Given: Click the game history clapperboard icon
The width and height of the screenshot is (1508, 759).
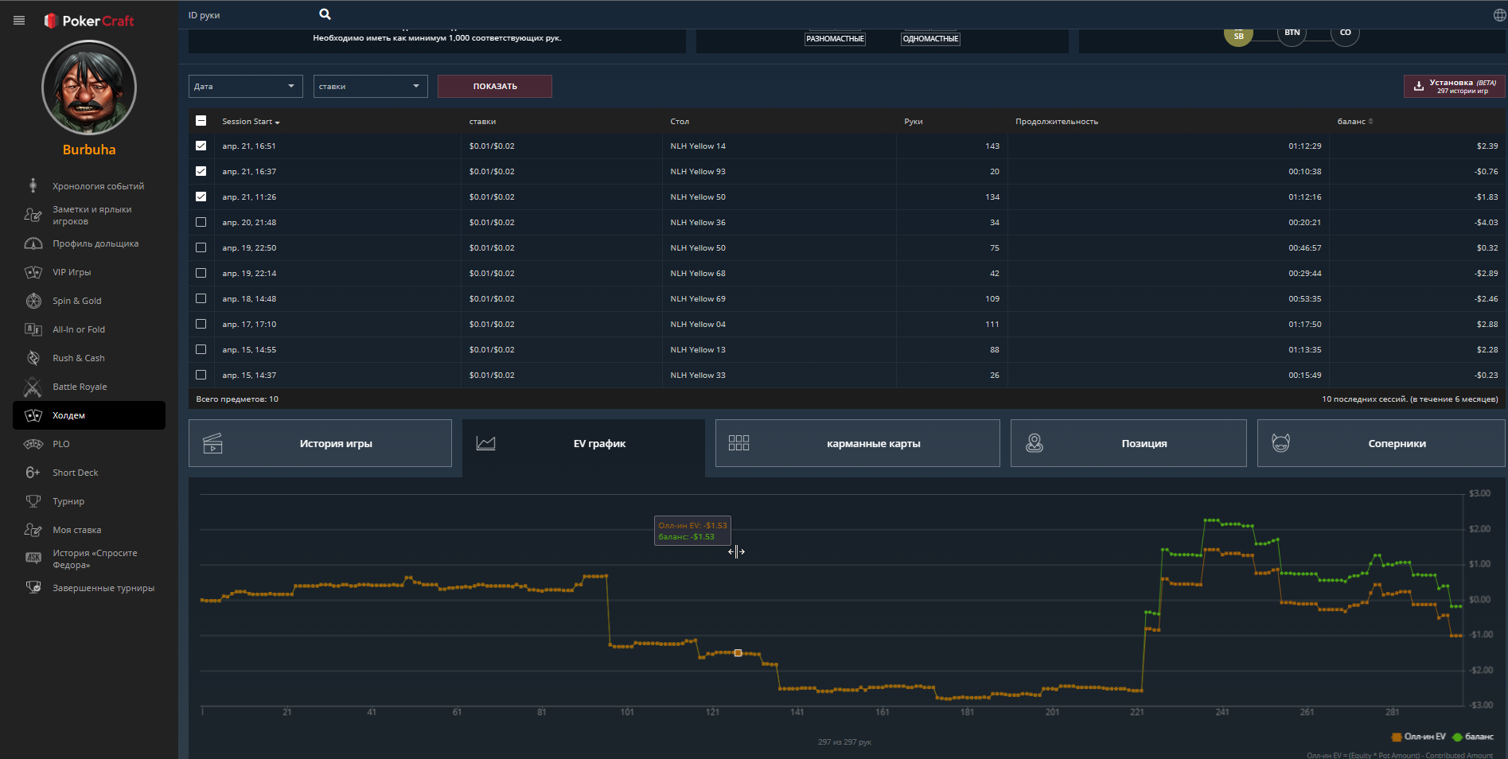Looking at the screenshot, I should tap(212, 443).
